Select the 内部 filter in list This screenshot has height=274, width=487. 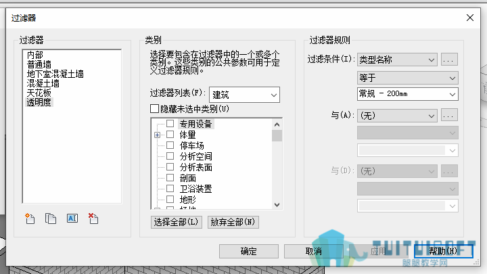click(34, 55)
